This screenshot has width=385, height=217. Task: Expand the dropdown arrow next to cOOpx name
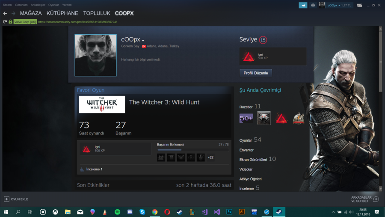pyautogui.click(x=143, y=41)
